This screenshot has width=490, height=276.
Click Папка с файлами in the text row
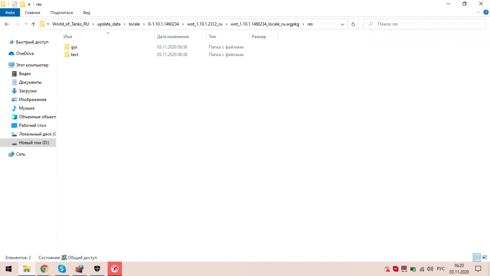click(x=226, y=54)
